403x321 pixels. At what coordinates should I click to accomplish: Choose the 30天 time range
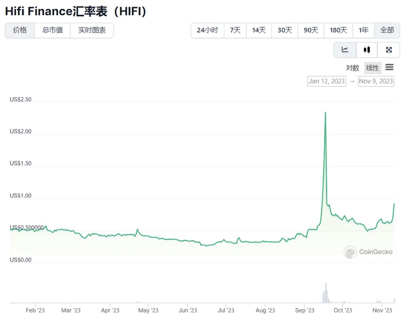(x=285, y=30)
